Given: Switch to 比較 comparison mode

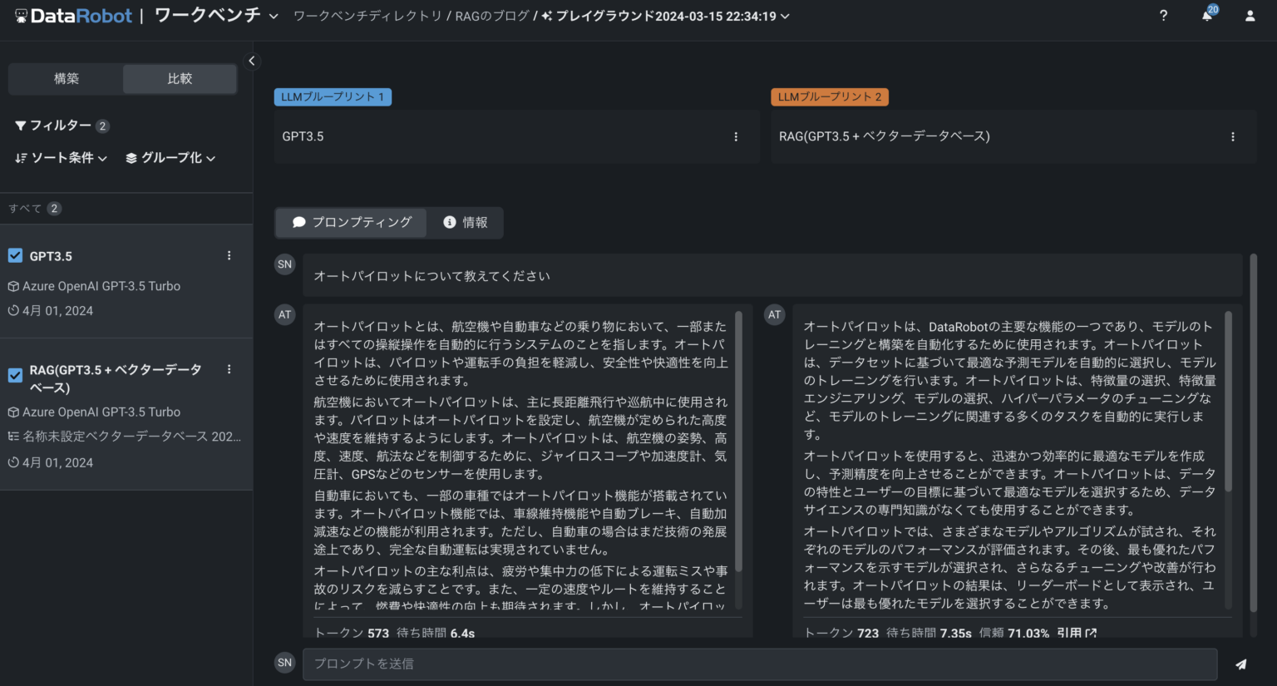Looking at the screenshot, I should (179, 78).
